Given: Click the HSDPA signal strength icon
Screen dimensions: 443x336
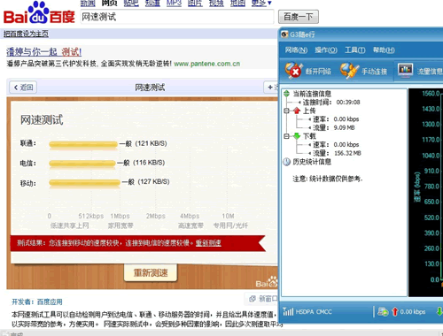Looking at the screenshot, I should tap(288, 311).
